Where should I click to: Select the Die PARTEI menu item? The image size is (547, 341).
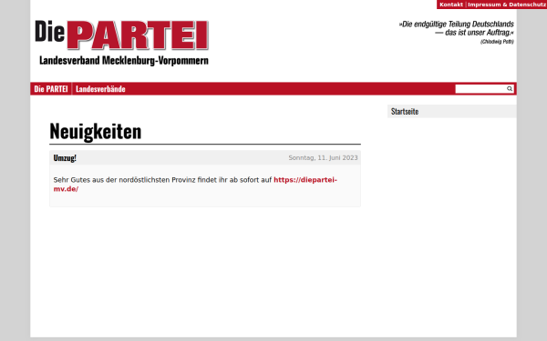click(51, 89)
